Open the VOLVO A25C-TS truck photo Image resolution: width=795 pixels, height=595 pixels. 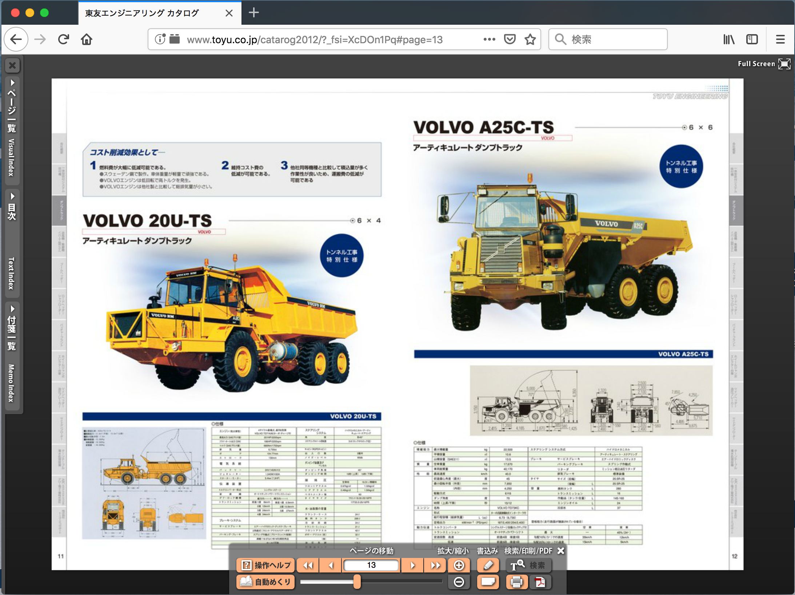(x=565, y=253)
